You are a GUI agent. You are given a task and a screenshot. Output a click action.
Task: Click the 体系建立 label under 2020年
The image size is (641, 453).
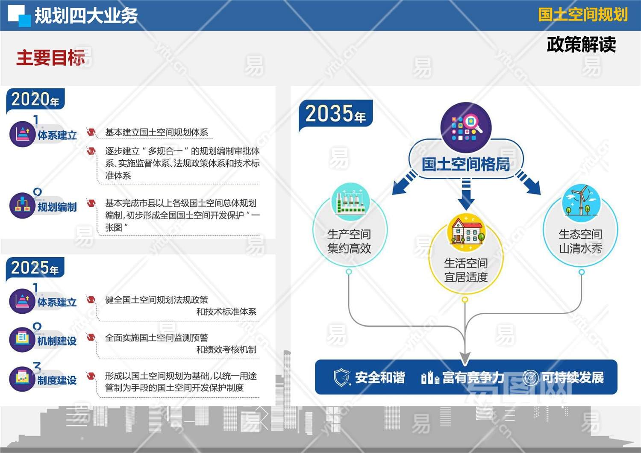click(x=57, y=135)
